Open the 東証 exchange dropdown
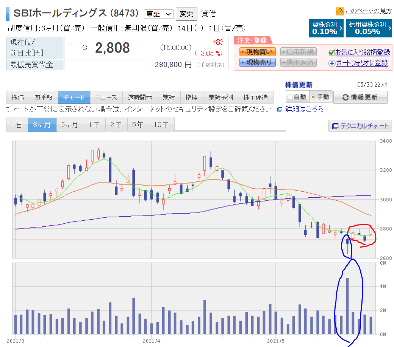Viewport: 394px width, 347px height. pyautogui.click(x=159, y=14)
